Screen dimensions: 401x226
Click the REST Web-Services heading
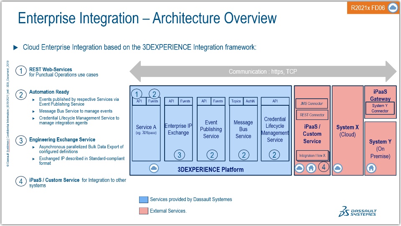pyautogui.click(x=51, y=70)
